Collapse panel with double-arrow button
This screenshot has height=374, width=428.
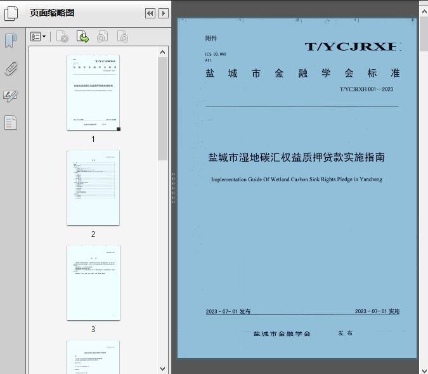click(150, 13)
